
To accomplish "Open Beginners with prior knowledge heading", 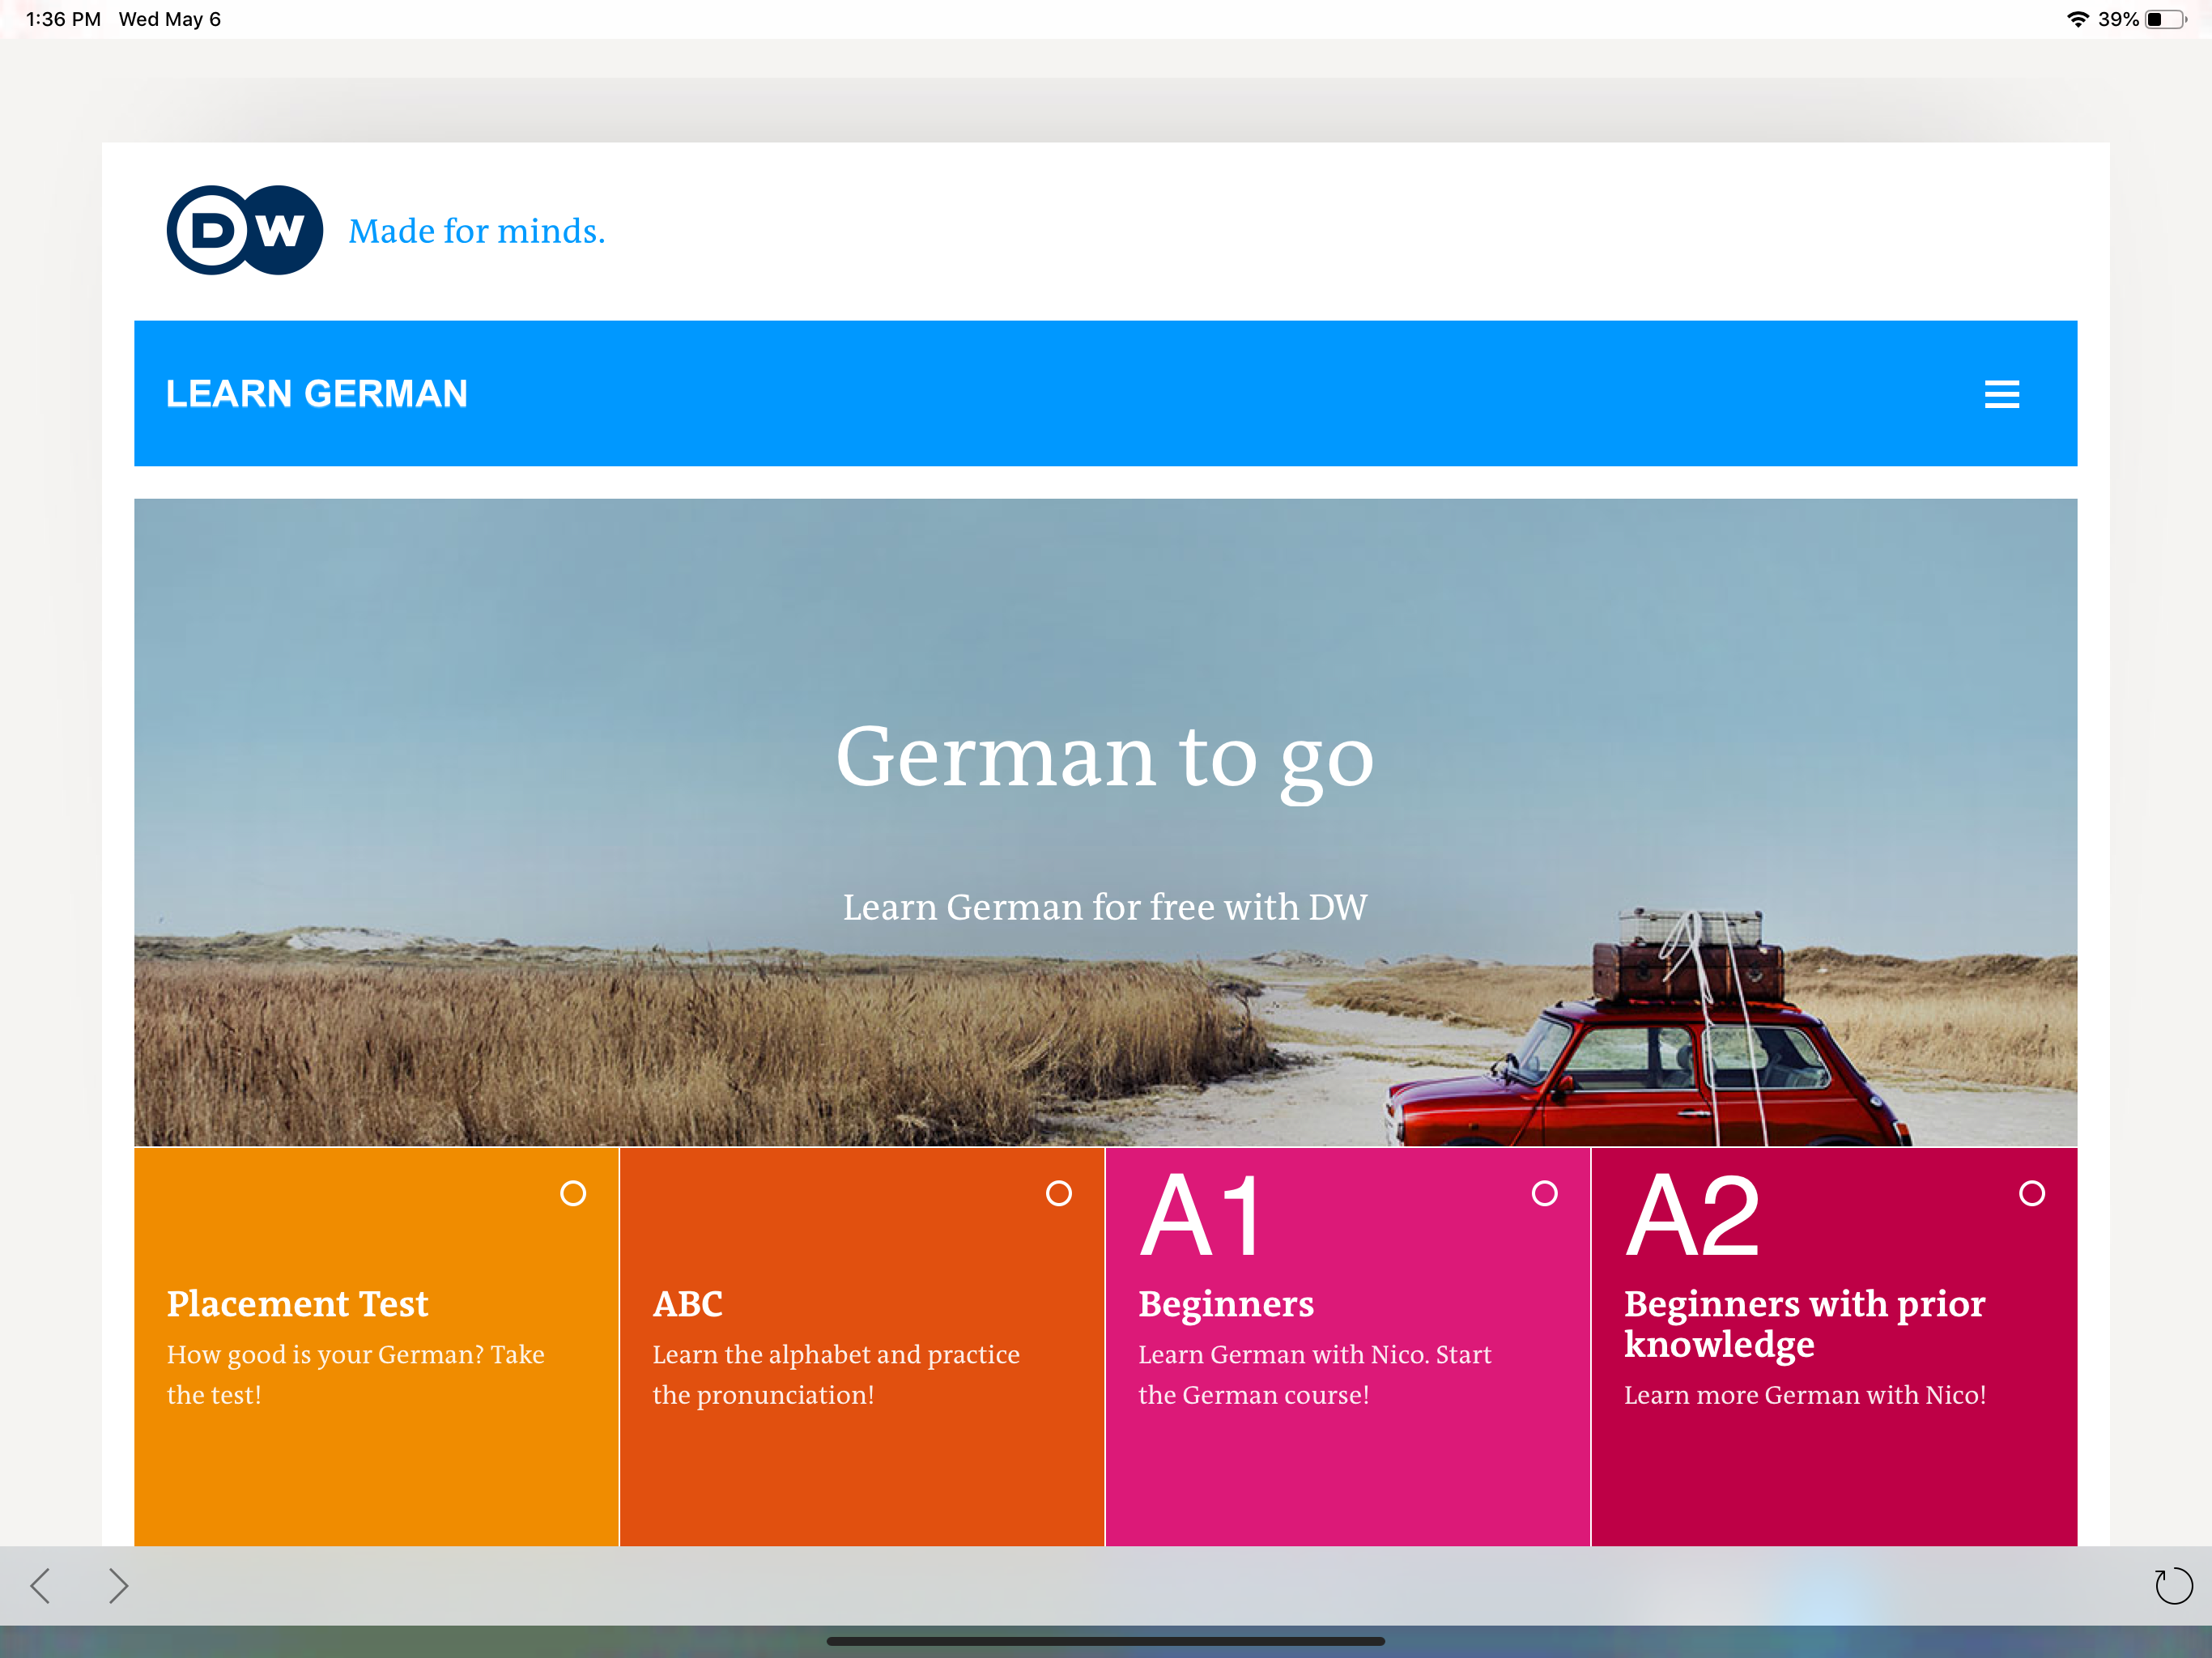I will tap(1803, 1323).
